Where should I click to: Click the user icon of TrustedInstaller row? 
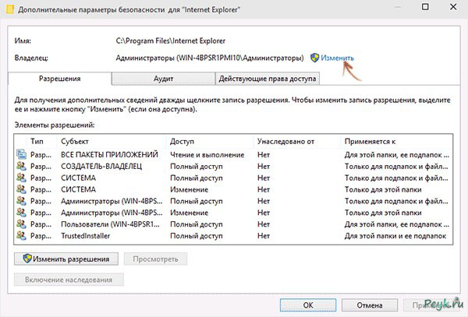tap(21, 236)
